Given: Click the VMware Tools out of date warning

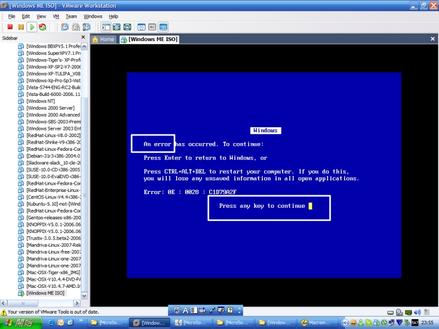Looking at the screenshot, I should [x=50, y=312].
